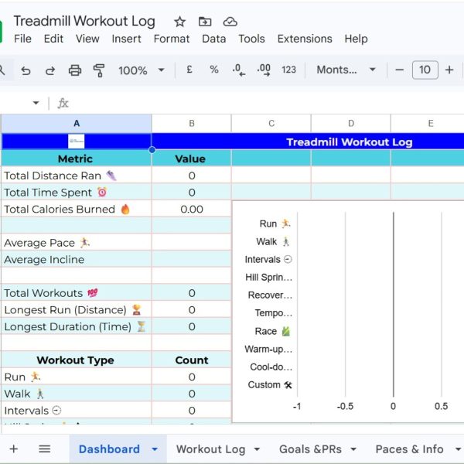Screen dimensions: 464x464
Task: Open Goals &PRs tab options arrow
Action: pyautogui.click(x=353, y=449)
